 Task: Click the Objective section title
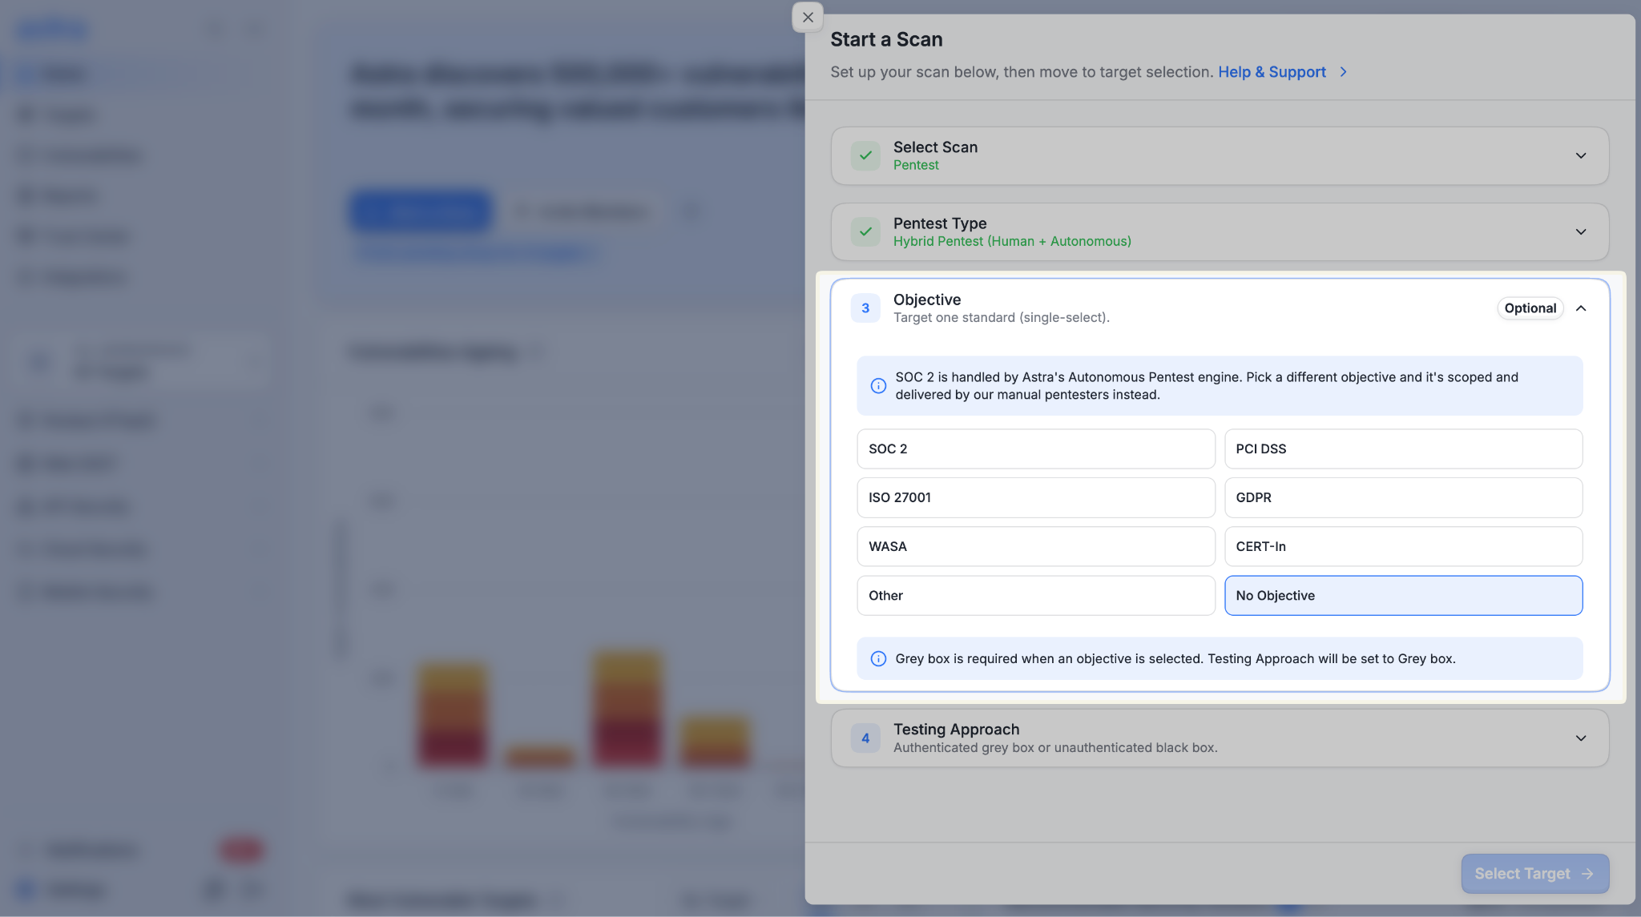[x=927, y=300]
